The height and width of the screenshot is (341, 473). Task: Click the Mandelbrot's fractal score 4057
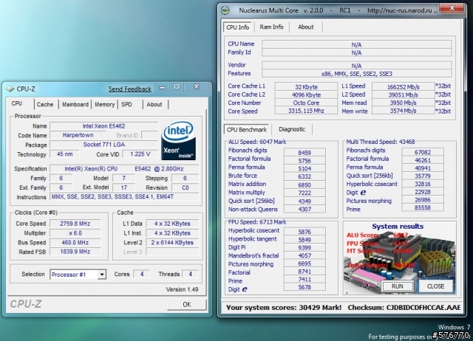pyautogui.click(x=304, y=255)
